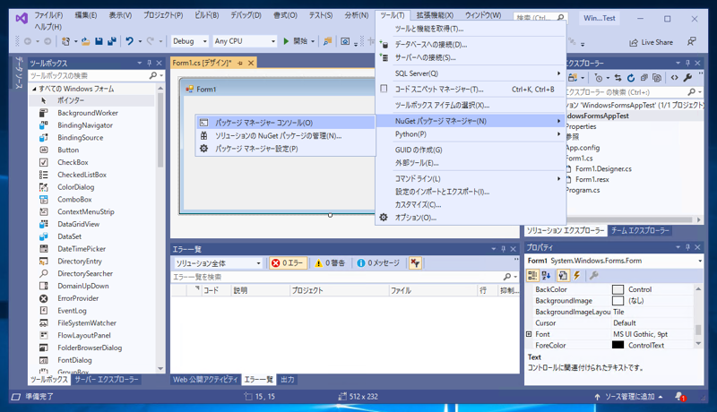This screenshot has width=717, height=412.
Task: Click the Start debug button label
Action: click(300, 41)
